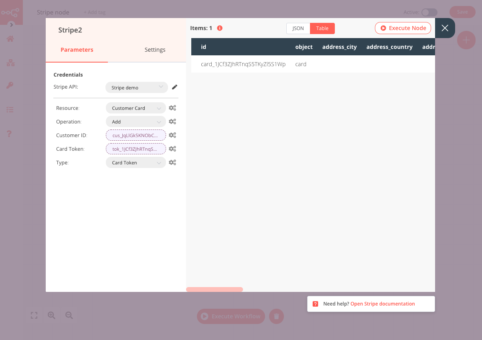Click the Execute Node button
This screenshot has width=482, height=340.
[x=403, y=28]
